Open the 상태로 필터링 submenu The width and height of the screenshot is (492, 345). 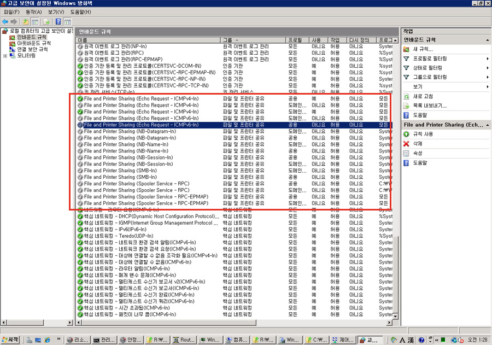coord(427,68)
